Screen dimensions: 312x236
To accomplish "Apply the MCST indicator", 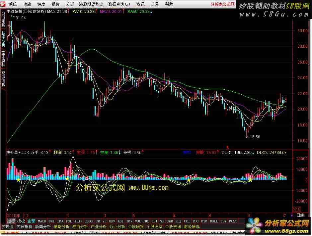I will pos(233,221).
